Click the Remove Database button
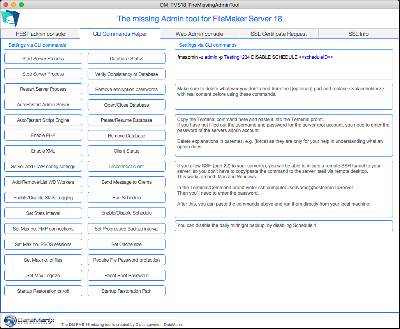The width and height of the screenshot is (400, 329). click(127, 135)
